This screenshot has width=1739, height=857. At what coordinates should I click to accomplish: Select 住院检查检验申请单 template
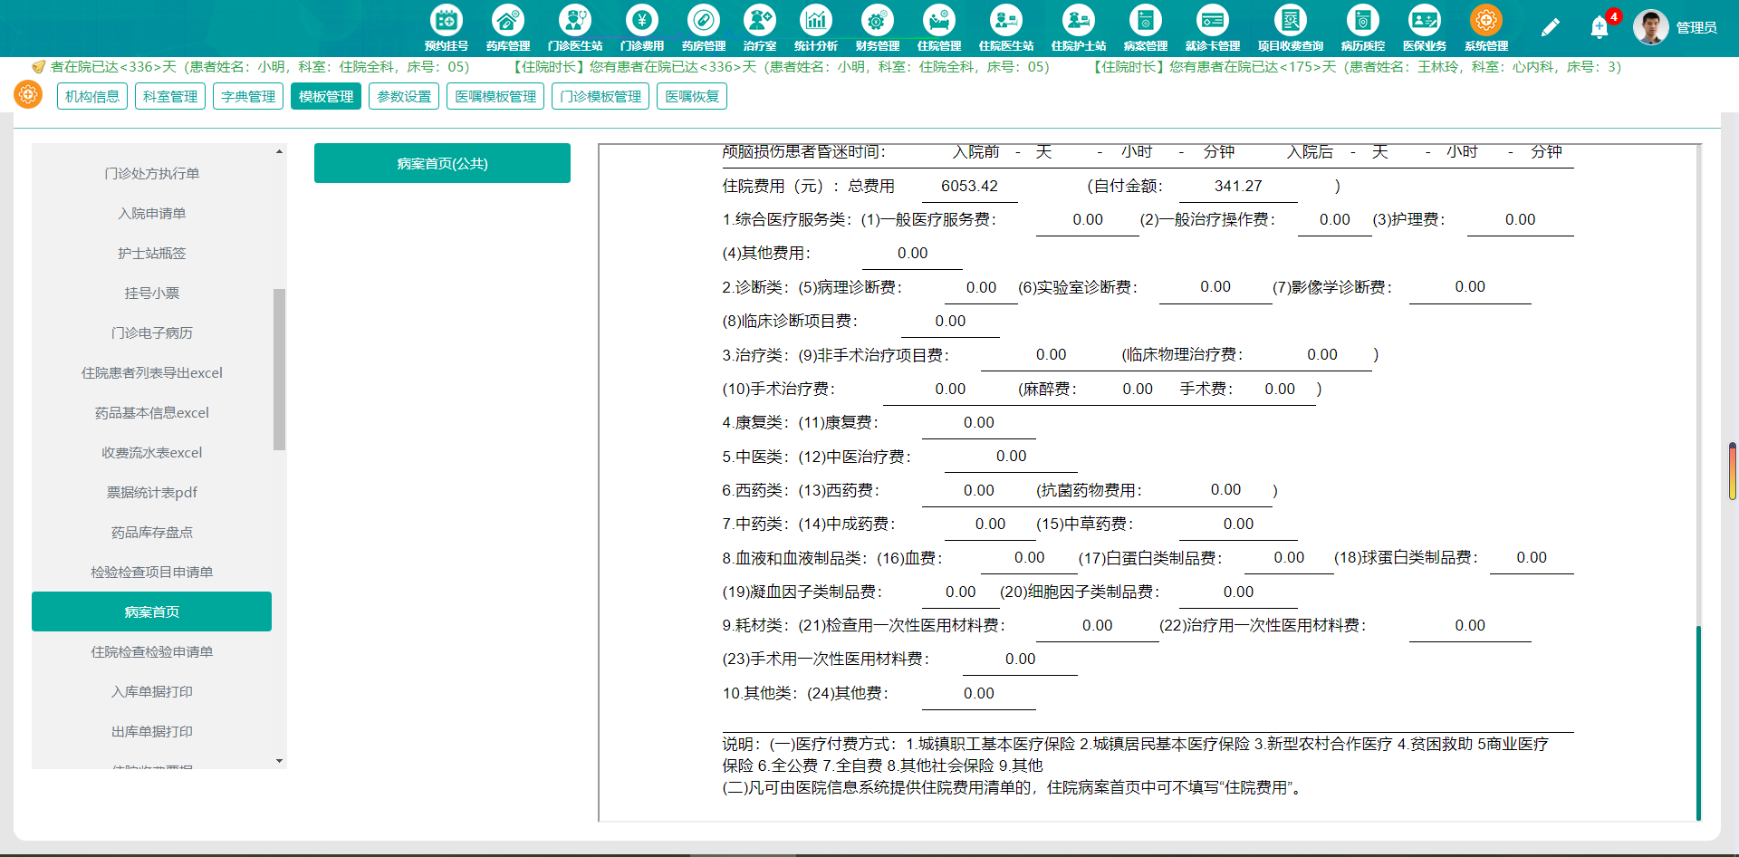click(x=151, y=651)
